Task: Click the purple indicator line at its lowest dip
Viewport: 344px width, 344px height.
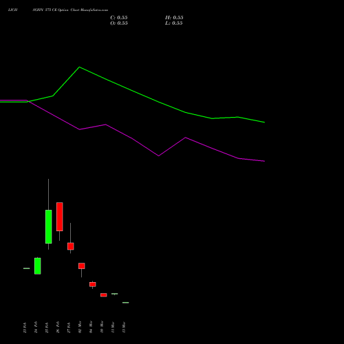Action: 159,155
